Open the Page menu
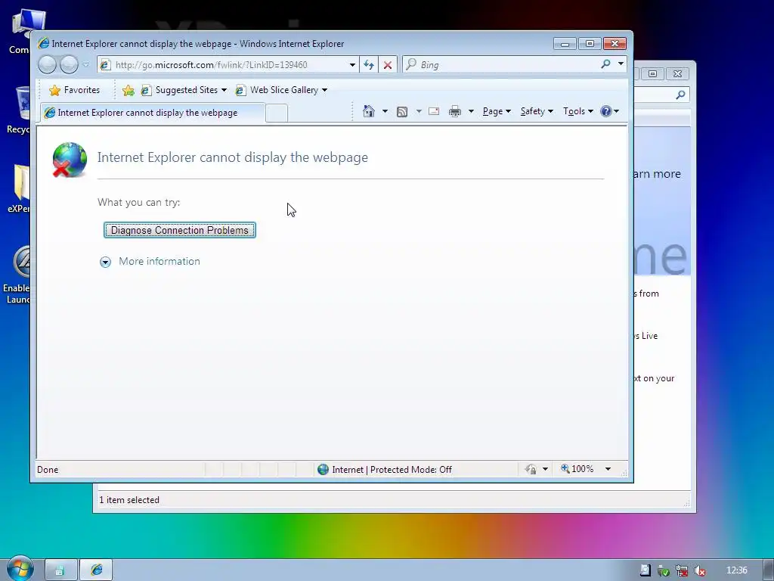This screenshot has width=774, height=581. tap(497, 111)
